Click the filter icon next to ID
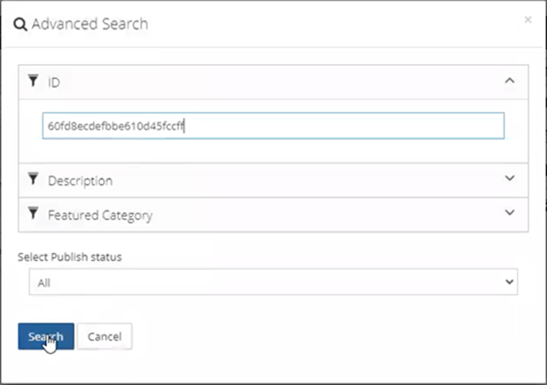The width and height of the screenshot is (547, 385). [34, 81]
